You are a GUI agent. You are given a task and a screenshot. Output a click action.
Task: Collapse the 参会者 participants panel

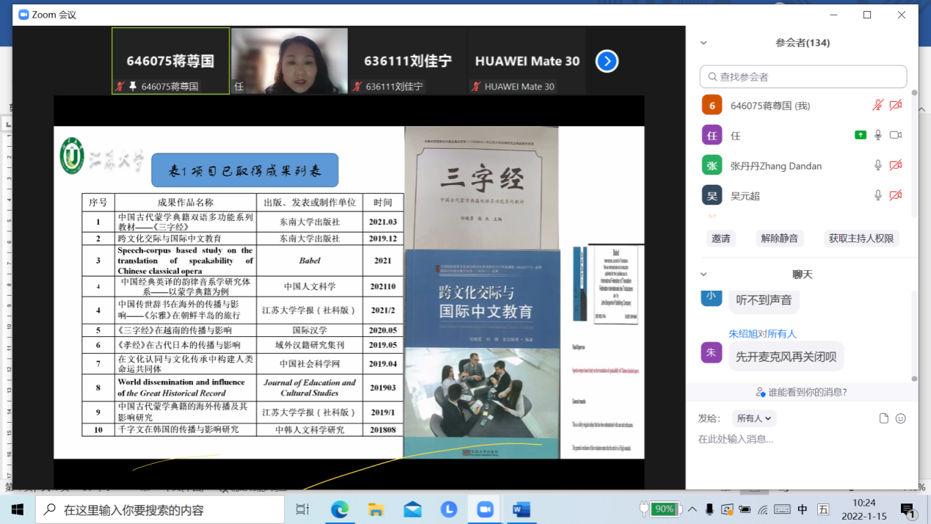703,43
